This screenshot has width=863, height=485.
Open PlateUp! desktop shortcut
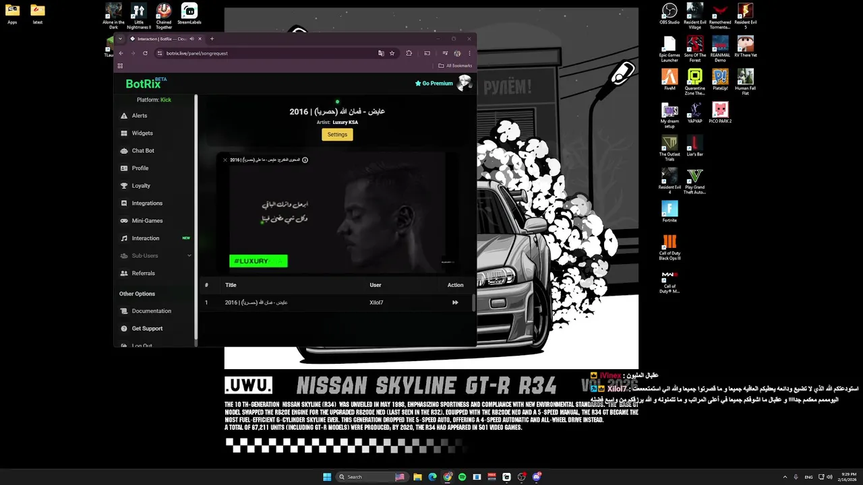[x=720, y=79]
